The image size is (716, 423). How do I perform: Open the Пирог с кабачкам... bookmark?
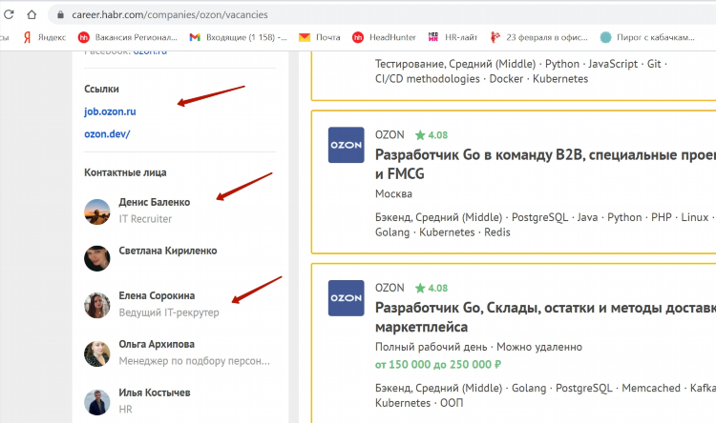pyautogui.click(x=647, y=37)
